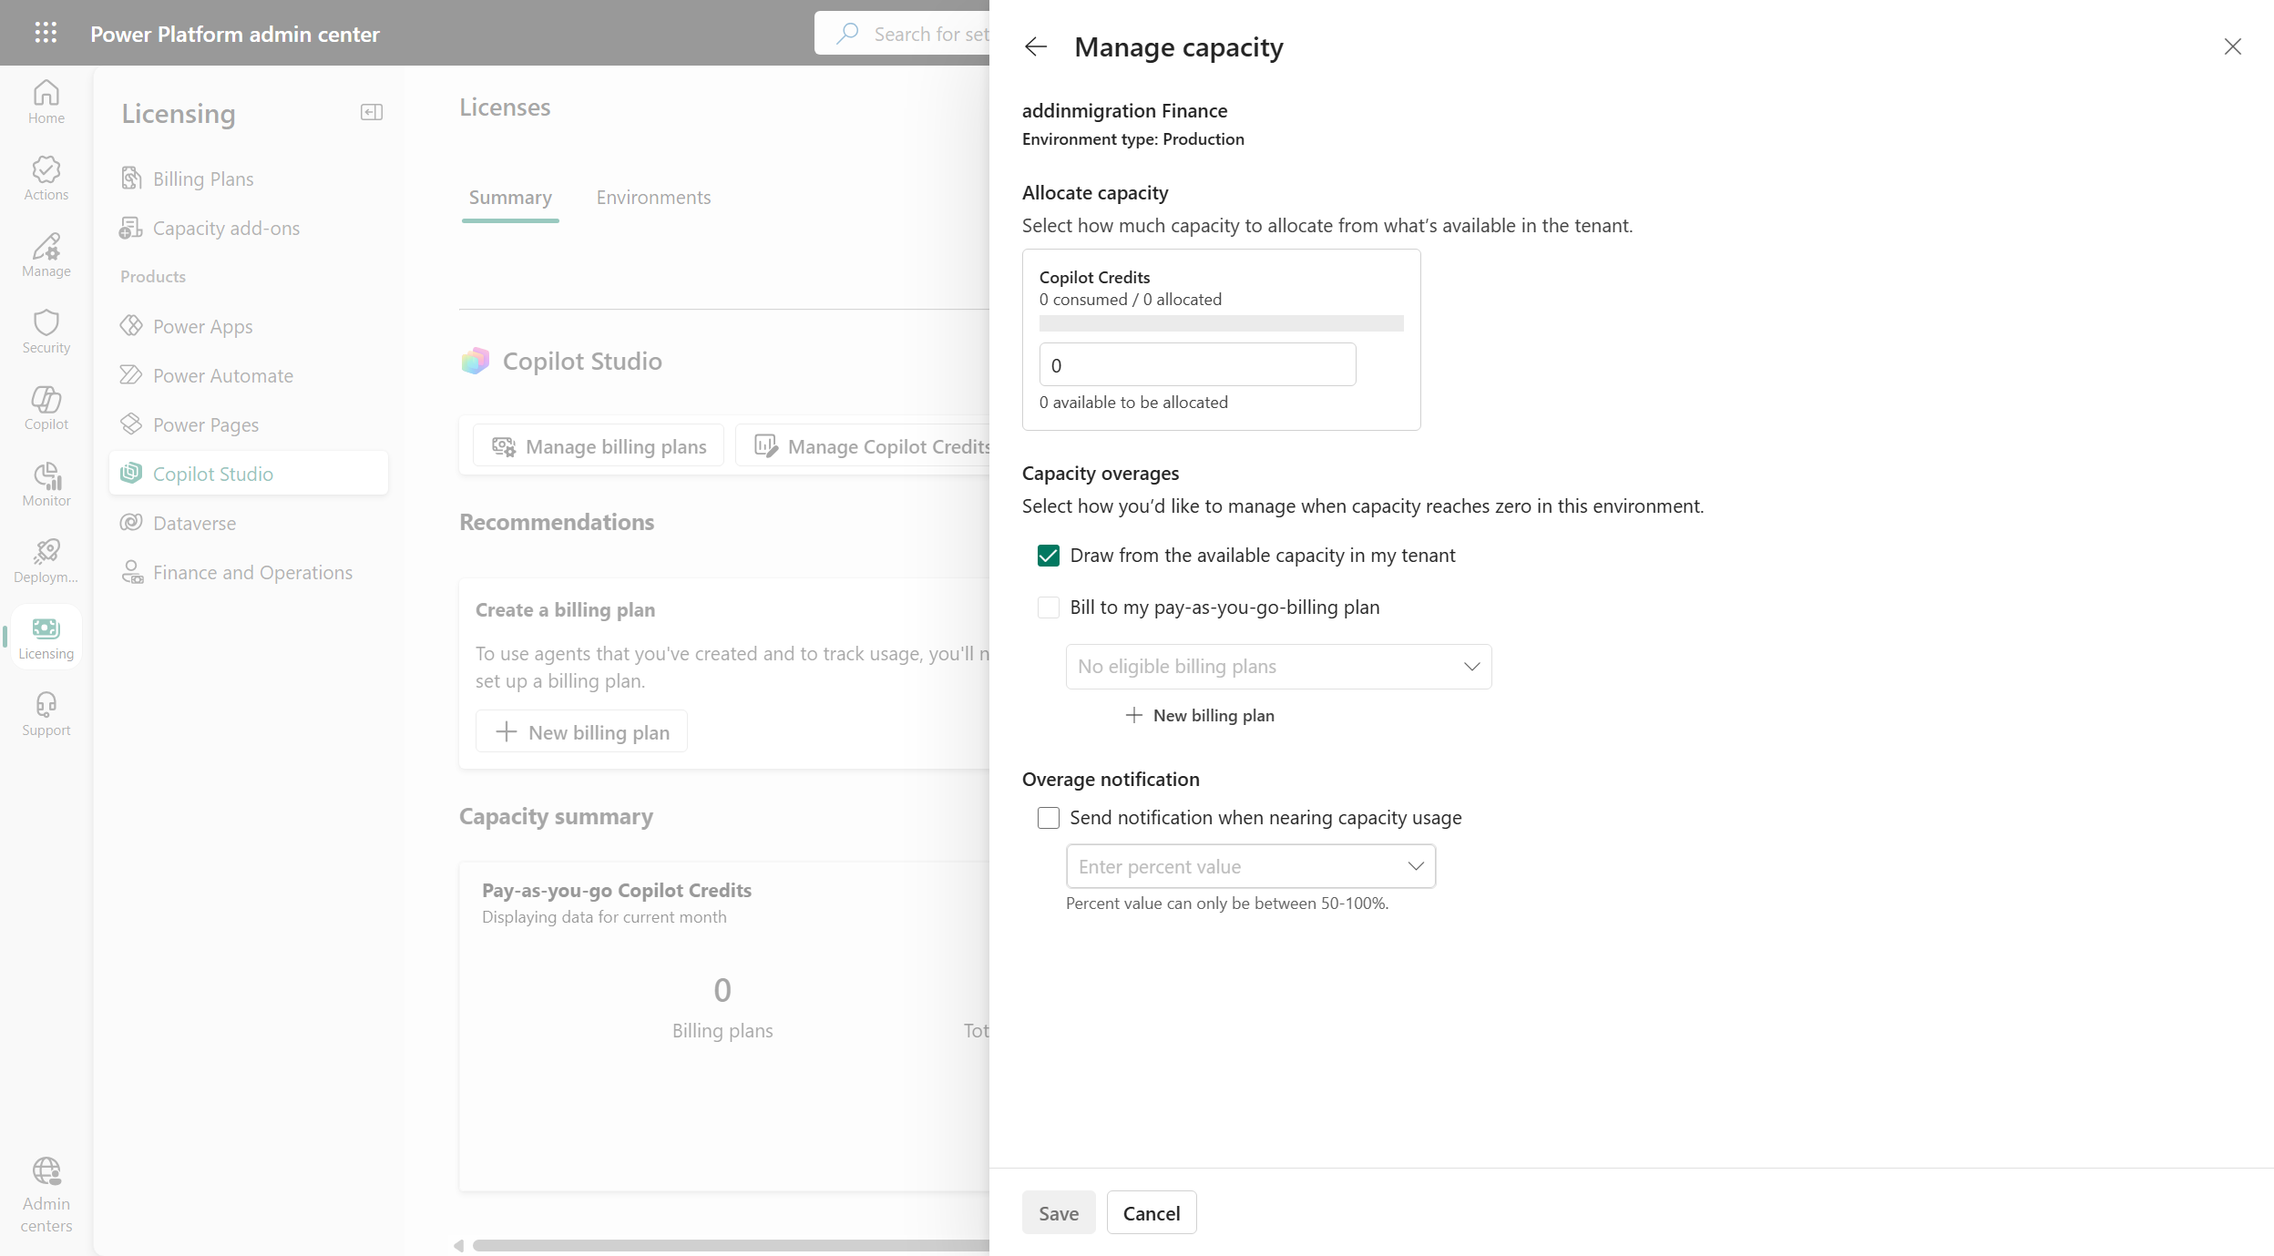
Task: Go back using the panel arrow
Action: tap(1036, 46)
